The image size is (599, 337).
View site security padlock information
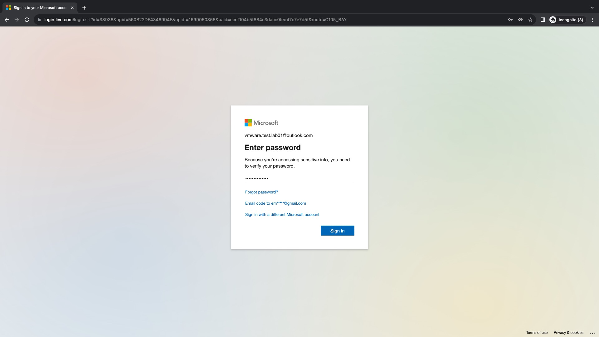click(39, 19)
